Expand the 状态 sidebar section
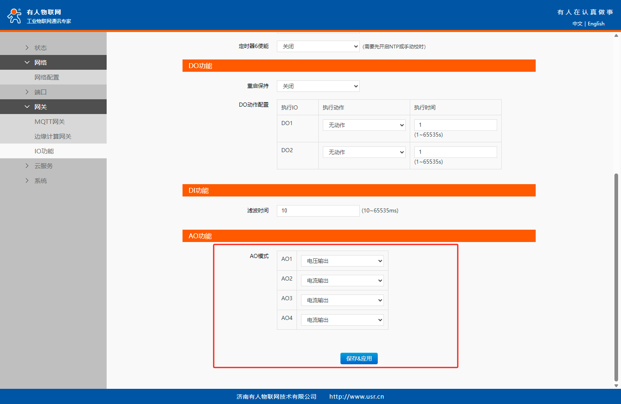621x404 pixels. tap(40, 48)
